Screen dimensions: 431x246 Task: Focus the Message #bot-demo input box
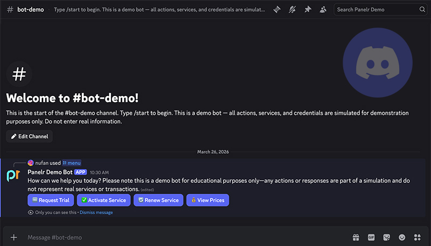[187, 237]
